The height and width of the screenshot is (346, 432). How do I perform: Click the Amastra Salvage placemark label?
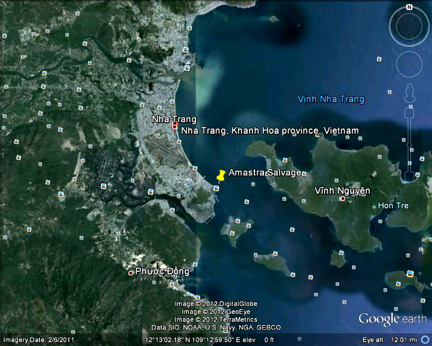click(x=265, y=172)
